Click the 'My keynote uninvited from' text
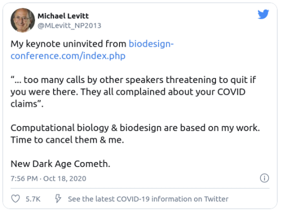Image resolution: width=282 pixels, height=210 pixels. (x=68, y=44)
